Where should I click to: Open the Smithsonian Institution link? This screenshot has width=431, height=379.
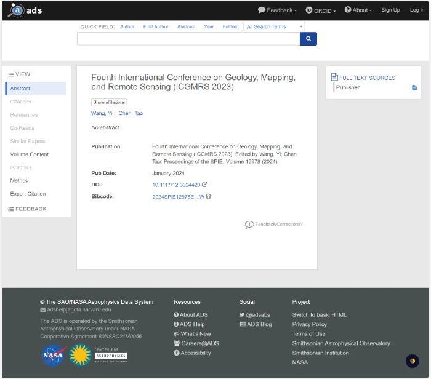[321, 353]
